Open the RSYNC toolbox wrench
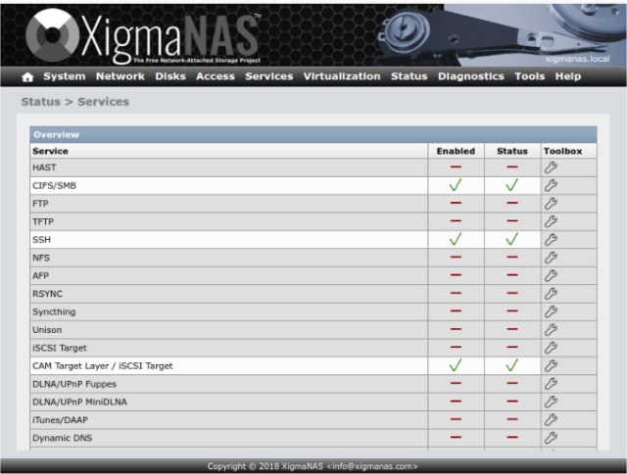This screenshot has height=474, width=627. (x=551, y=294)
